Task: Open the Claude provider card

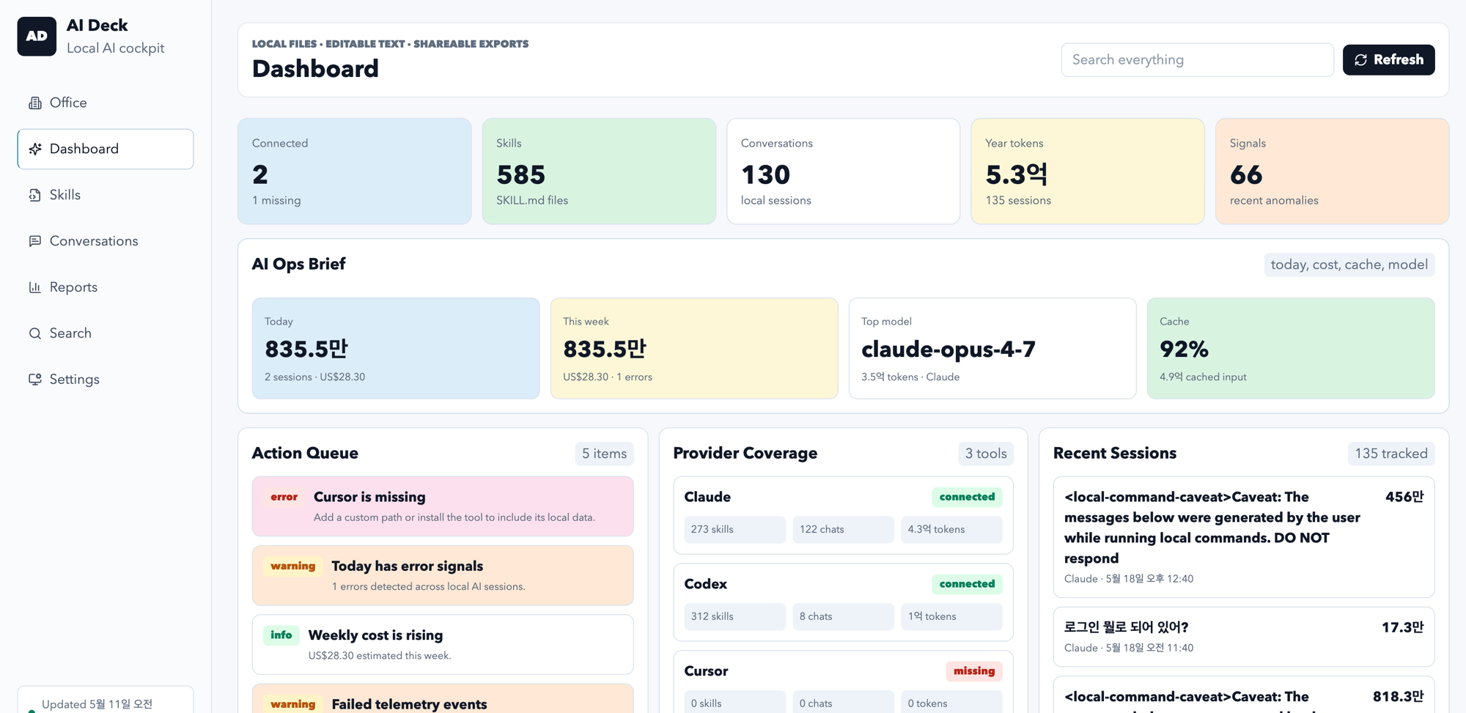Action: (x=843, y=515)
